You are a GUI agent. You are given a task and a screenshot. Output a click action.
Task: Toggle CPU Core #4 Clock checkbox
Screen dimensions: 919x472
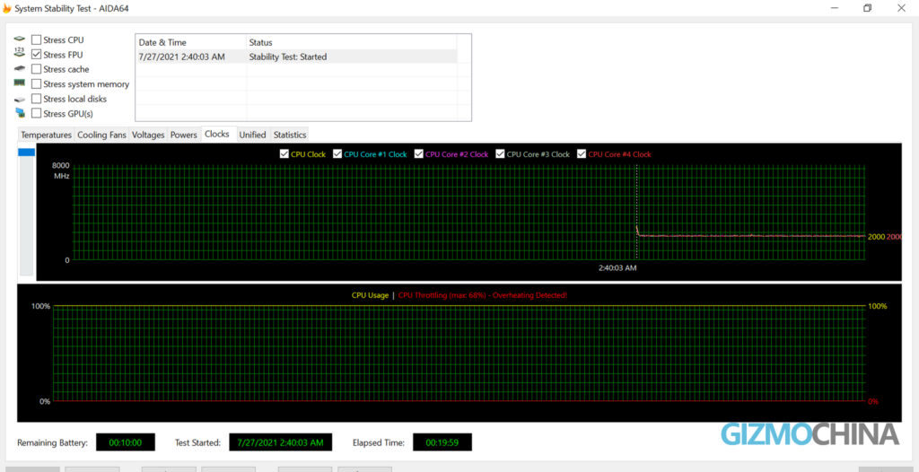coord(582,154)
